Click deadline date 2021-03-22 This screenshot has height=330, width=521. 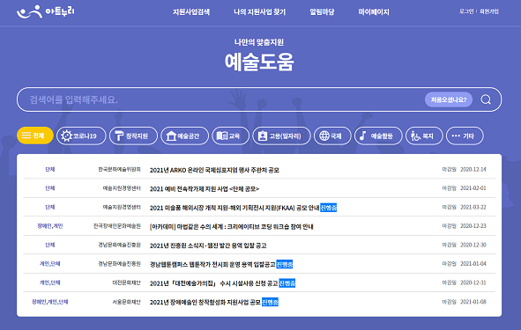coord(473,207)
